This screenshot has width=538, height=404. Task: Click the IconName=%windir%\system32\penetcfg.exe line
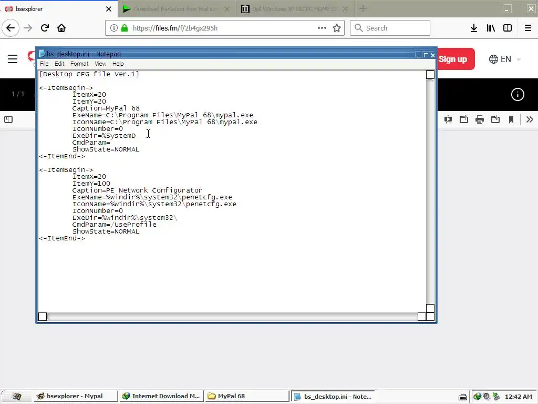[x=154, y=204]
